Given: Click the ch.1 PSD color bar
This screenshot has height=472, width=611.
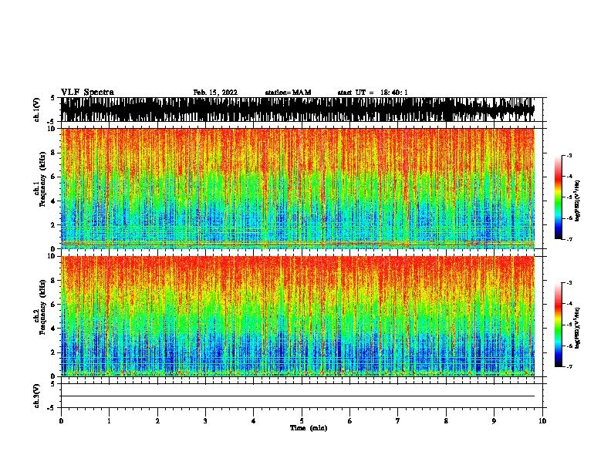Looking at the screenshot, I should [x=558, y=197].
